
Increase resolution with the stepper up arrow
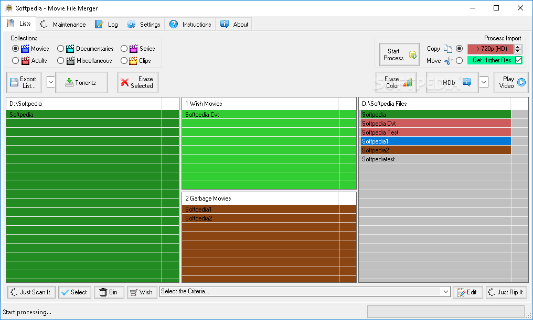518,47
